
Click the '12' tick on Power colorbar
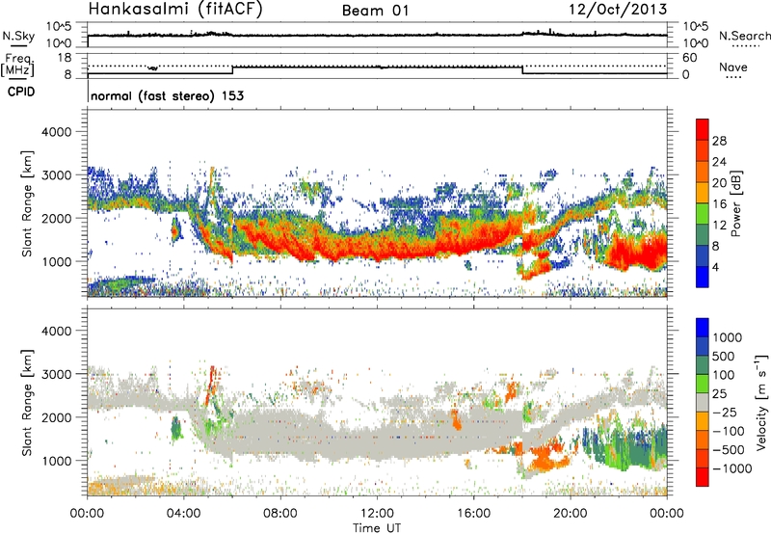coord(719,225)
